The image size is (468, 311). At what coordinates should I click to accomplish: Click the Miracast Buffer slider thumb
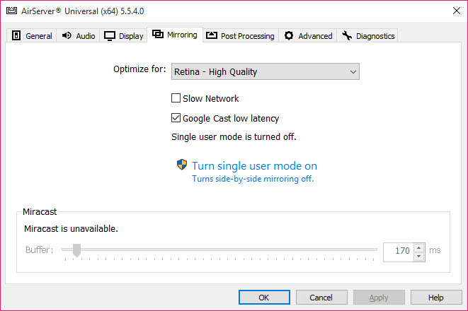76,250
